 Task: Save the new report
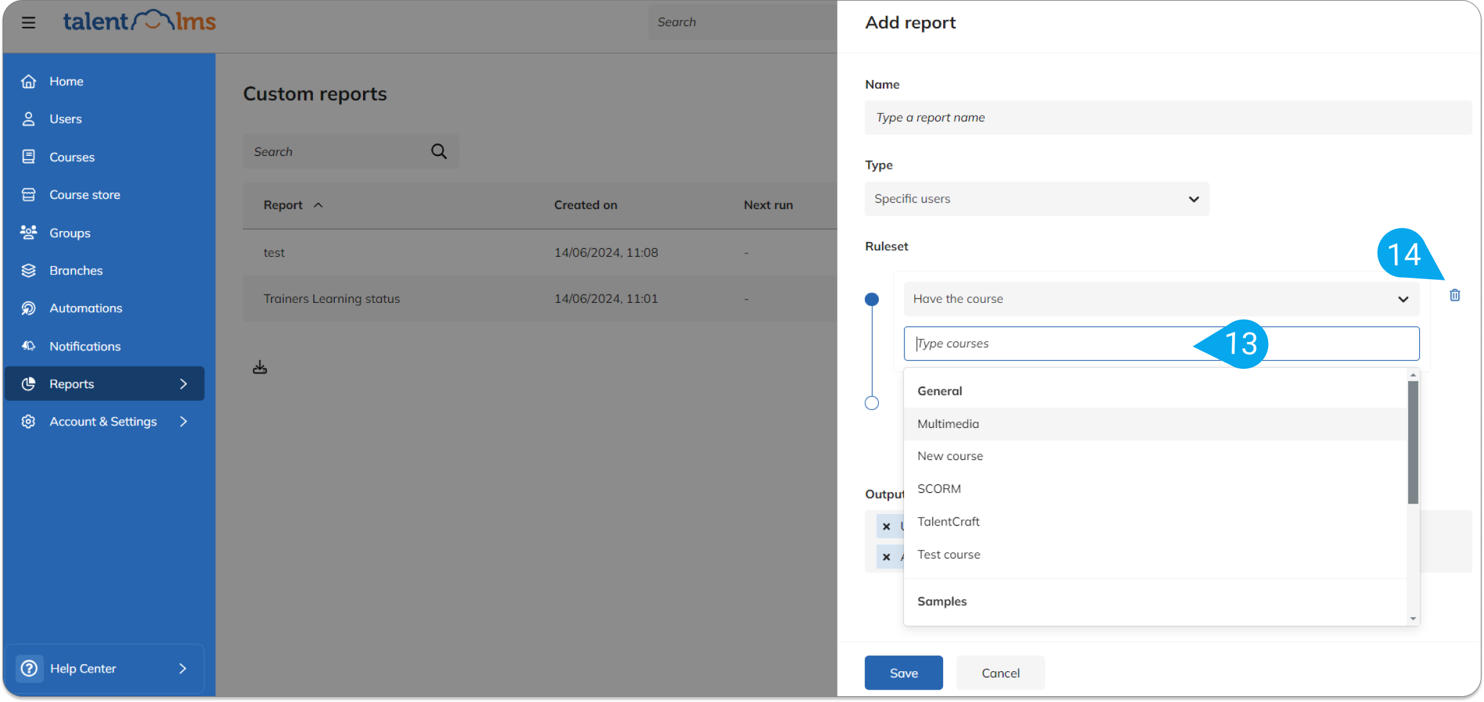tap(903, 673)
